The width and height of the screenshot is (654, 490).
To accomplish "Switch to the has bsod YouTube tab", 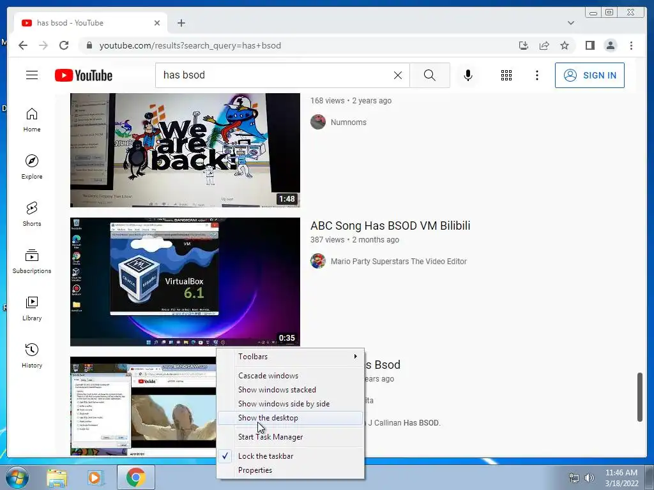I will point(89,23).
